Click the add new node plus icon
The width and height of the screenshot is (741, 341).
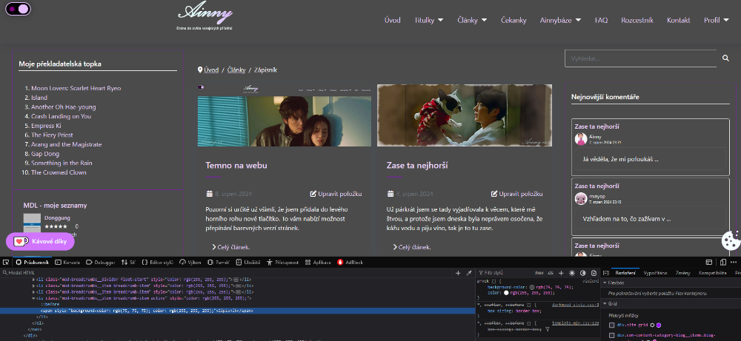click(x=458, y=273)
